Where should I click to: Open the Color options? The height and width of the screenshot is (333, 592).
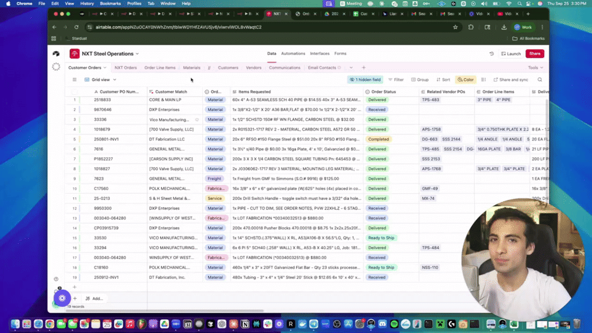click(465, 80)
